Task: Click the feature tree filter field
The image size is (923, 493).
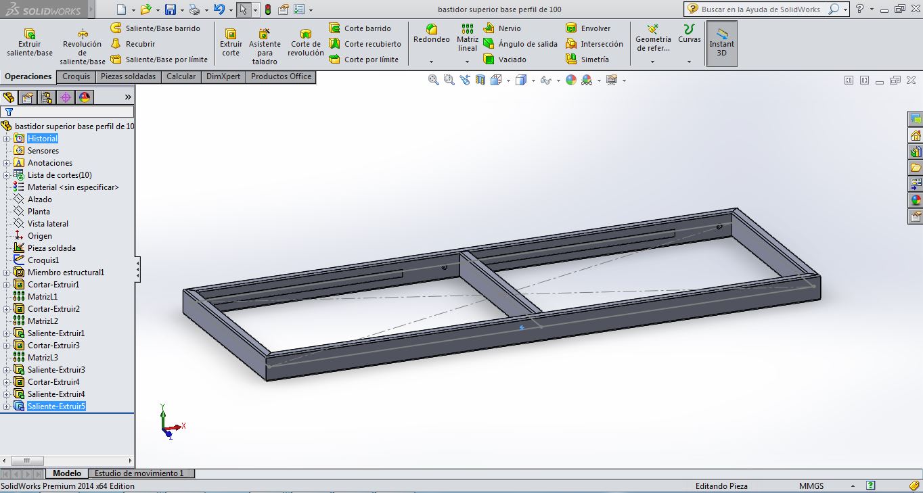Action: coord(68,112)
